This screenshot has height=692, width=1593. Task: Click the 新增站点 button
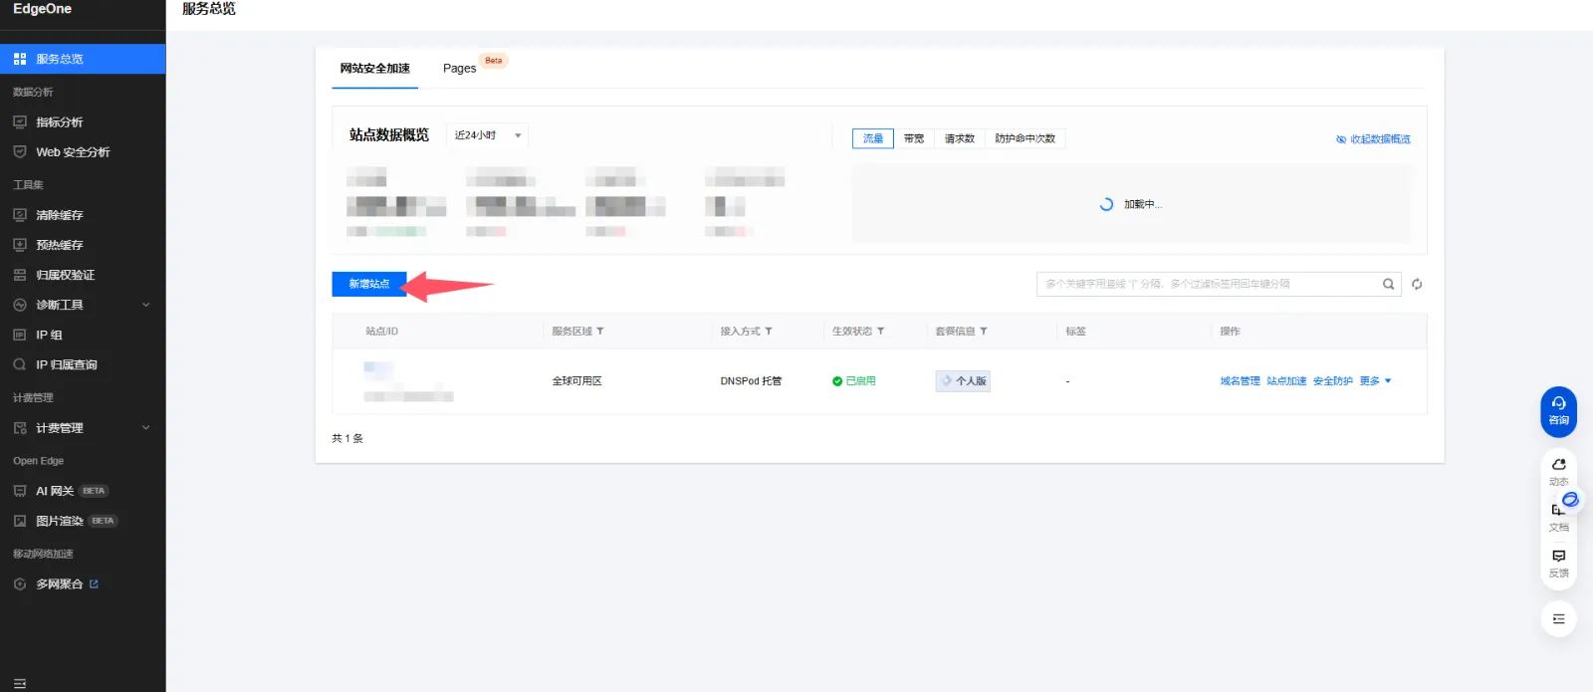pyautogui.click(x=369, y=284)
